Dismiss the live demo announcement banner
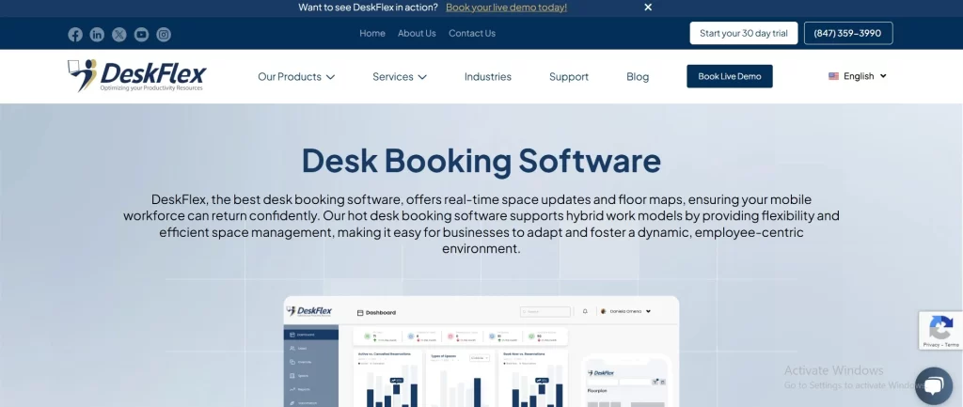Viewport: 963px width, 407px height. pyautogui.click(x=648, y=8)
